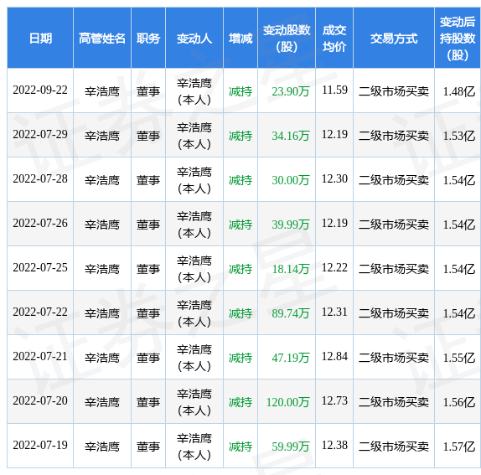Click the 1.53亿 holdings value

(459, 136)
